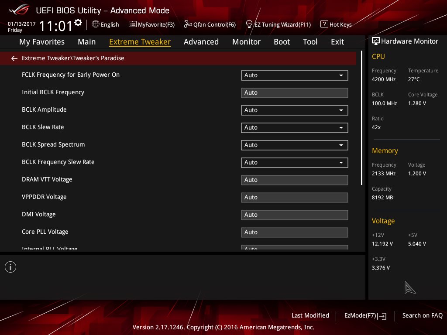The width and height of the screenshot is (447, 335).
Task: Click memory frequency value 2133 MHz
Action: (384, 174)
